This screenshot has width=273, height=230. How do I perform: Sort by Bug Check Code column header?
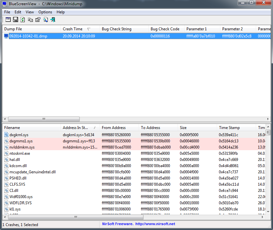click(x=166, y=29)
